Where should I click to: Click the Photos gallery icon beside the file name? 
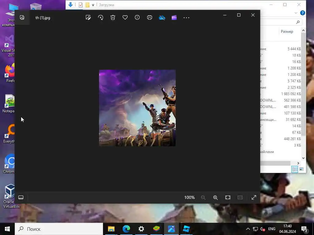22,17
